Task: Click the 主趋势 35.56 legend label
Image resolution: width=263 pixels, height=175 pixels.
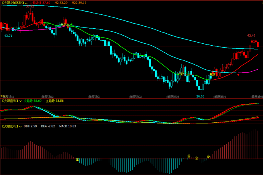Action: point(55,101)
